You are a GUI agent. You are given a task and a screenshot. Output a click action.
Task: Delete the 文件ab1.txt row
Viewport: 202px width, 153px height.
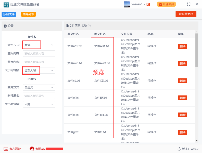(x=182, y=46)
